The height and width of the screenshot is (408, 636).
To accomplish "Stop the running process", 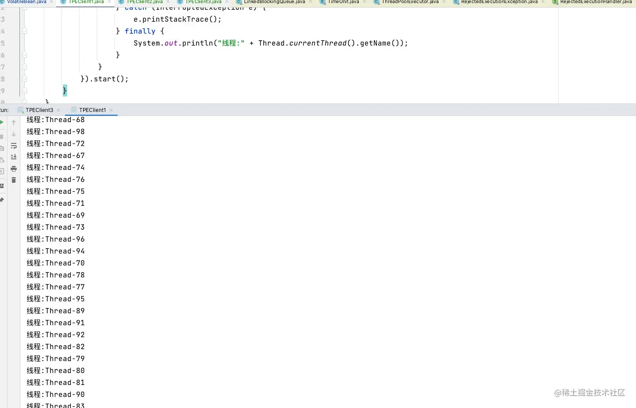I will coord(2,137).
